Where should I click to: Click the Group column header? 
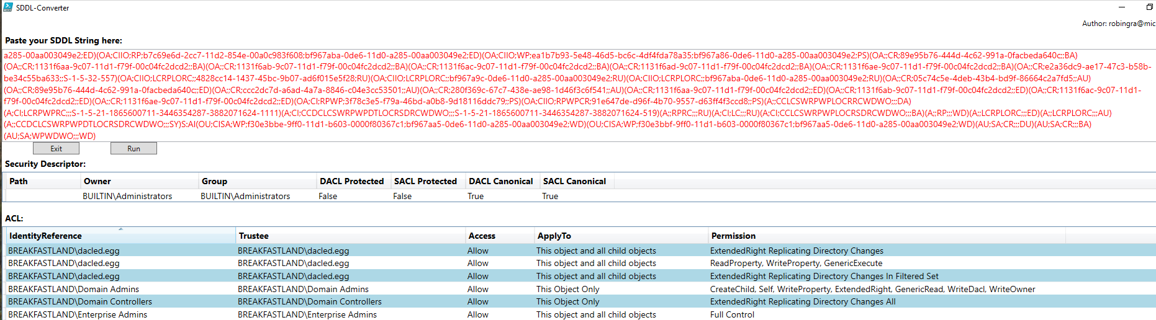pos(256,181)
